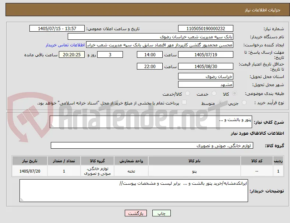Click the چاپ (print) button
The height and width of the screenshot is (223, 290).
(161, 213)
